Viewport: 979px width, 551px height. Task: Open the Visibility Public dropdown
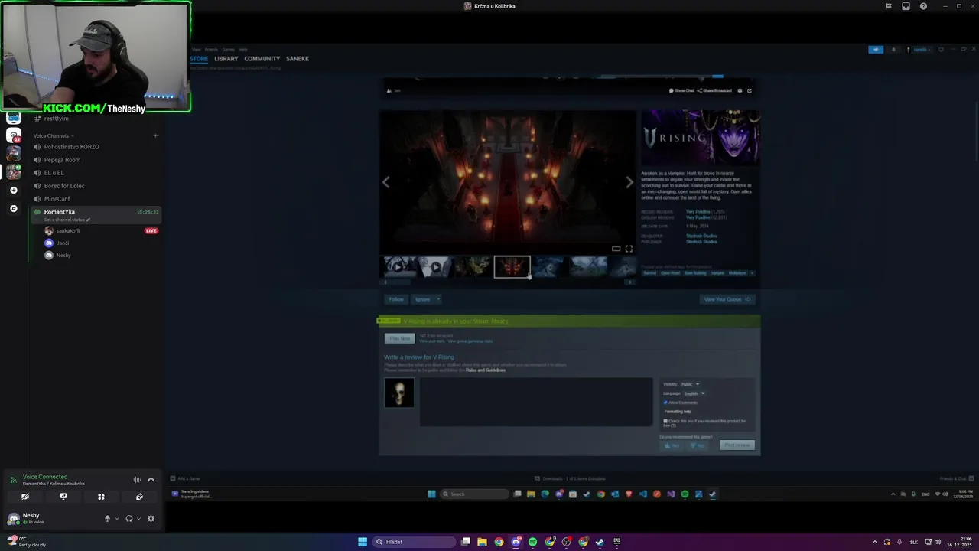pos(691,384)
